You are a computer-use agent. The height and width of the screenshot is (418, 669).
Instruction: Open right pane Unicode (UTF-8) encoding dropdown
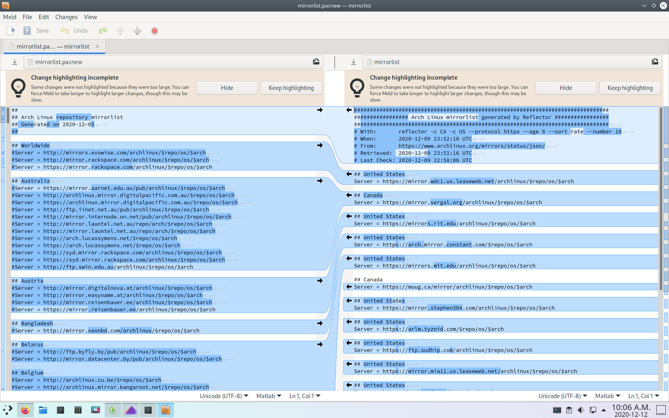point(563,396)
